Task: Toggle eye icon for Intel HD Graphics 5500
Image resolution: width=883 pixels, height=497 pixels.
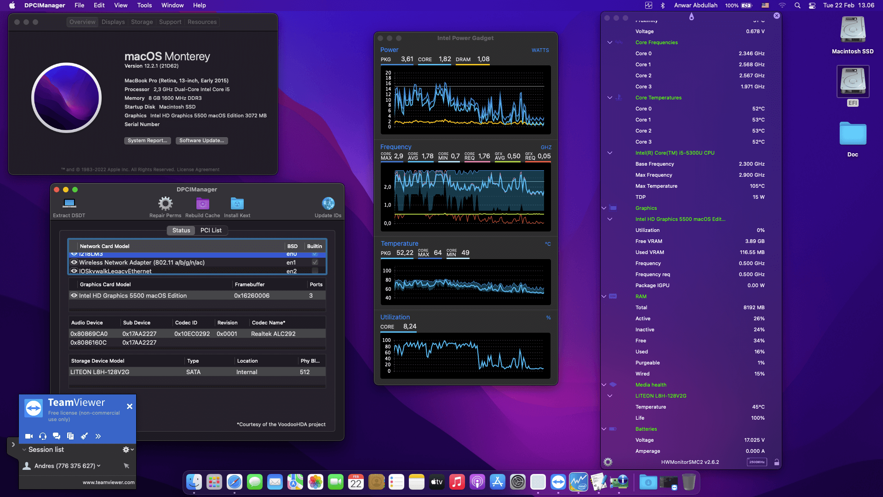Action: pyautogui.click(x=74, y=295)
